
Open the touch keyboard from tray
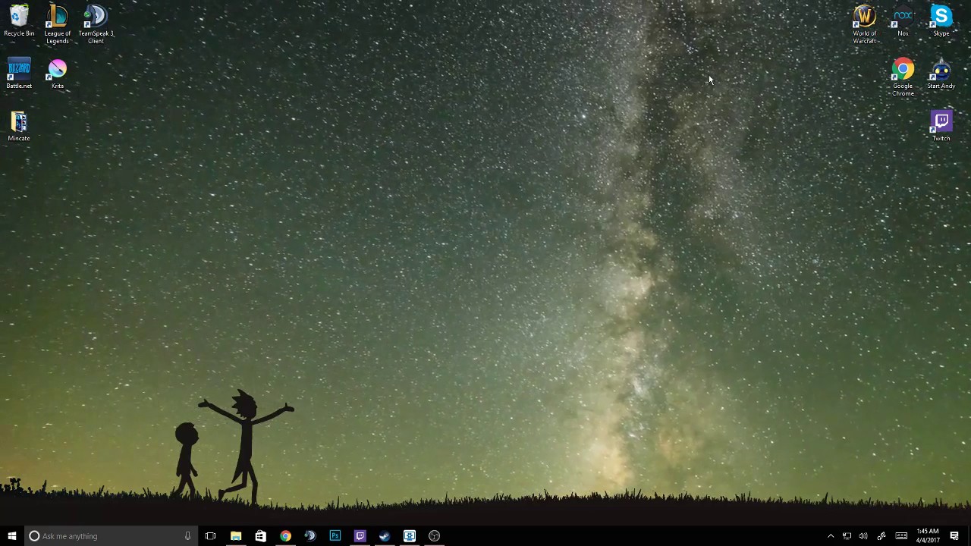pyautogui.click(x=901, y=536)
